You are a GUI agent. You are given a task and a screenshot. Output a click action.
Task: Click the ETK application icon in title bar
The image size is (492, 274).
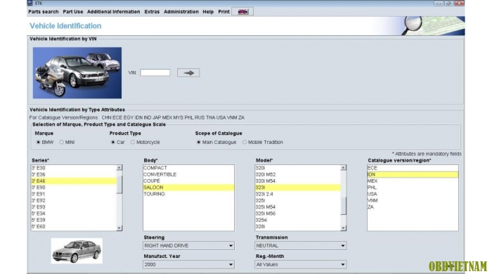coord(30,3)
